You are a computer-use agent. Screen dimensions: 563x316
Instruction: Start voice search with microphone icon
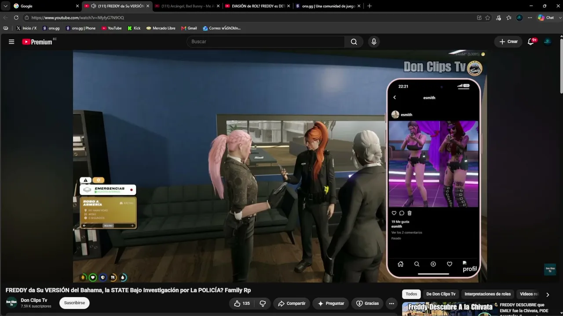(x=374, y=42)
